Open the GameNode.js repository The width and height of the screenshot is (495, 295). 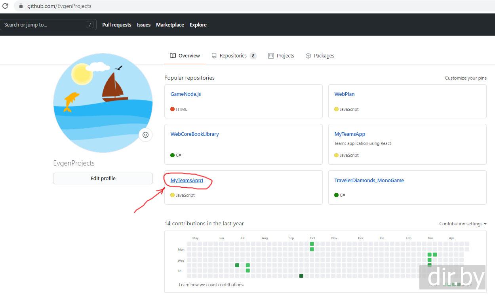click(186, 94)
